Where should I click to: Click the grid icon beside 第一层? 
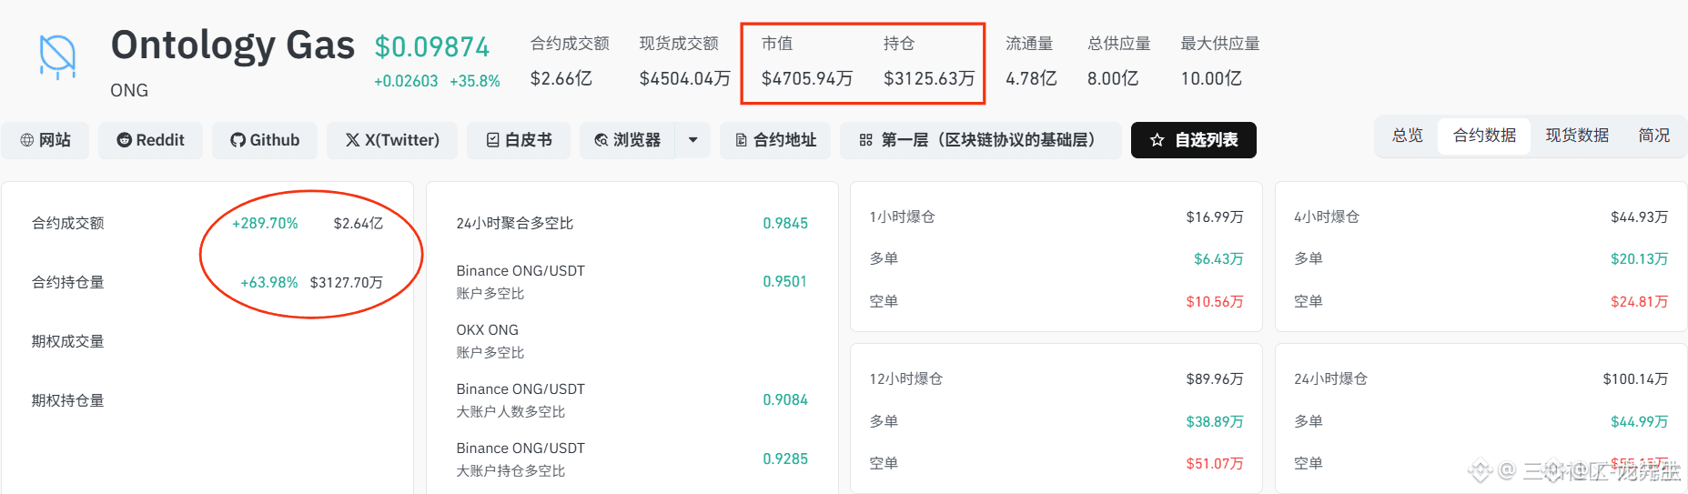tap(865, 140)
